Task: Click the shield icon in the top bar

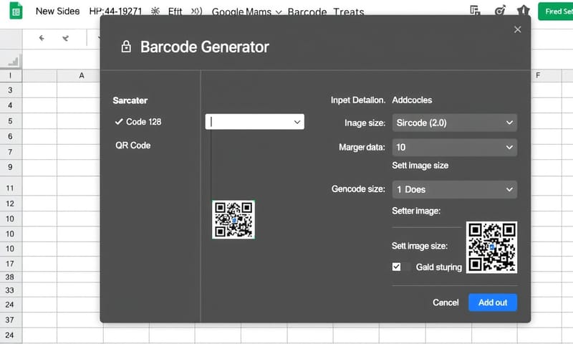Action: 524,11
